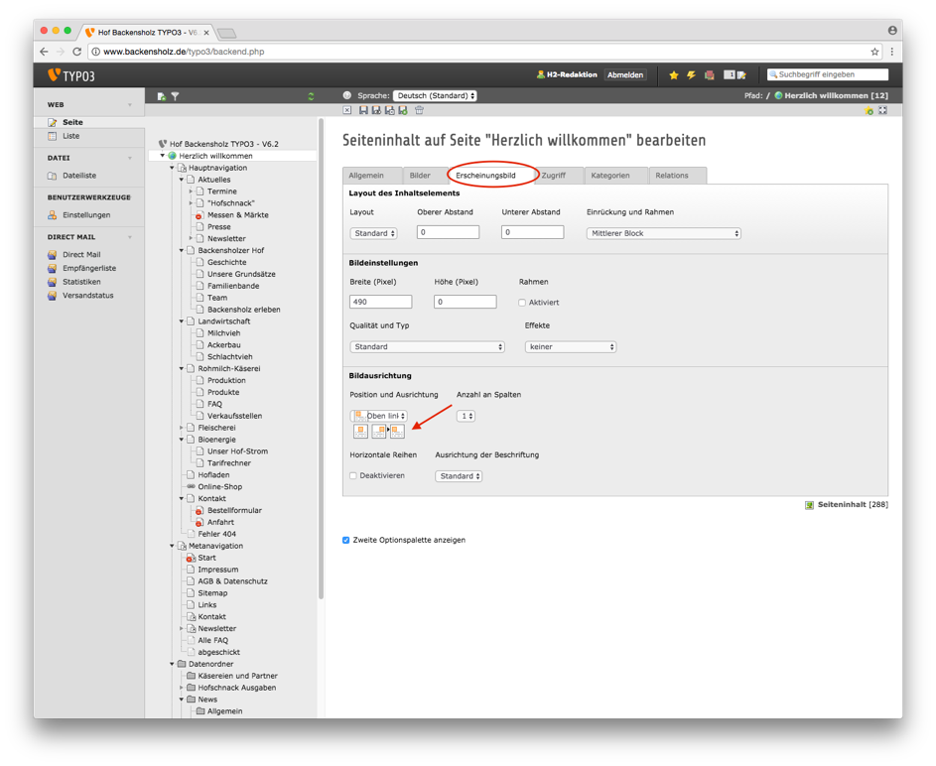Image resolution: width=936 pixels, height=766 pixels.
Task: Click the new page icon above tree
Action: 161,96
